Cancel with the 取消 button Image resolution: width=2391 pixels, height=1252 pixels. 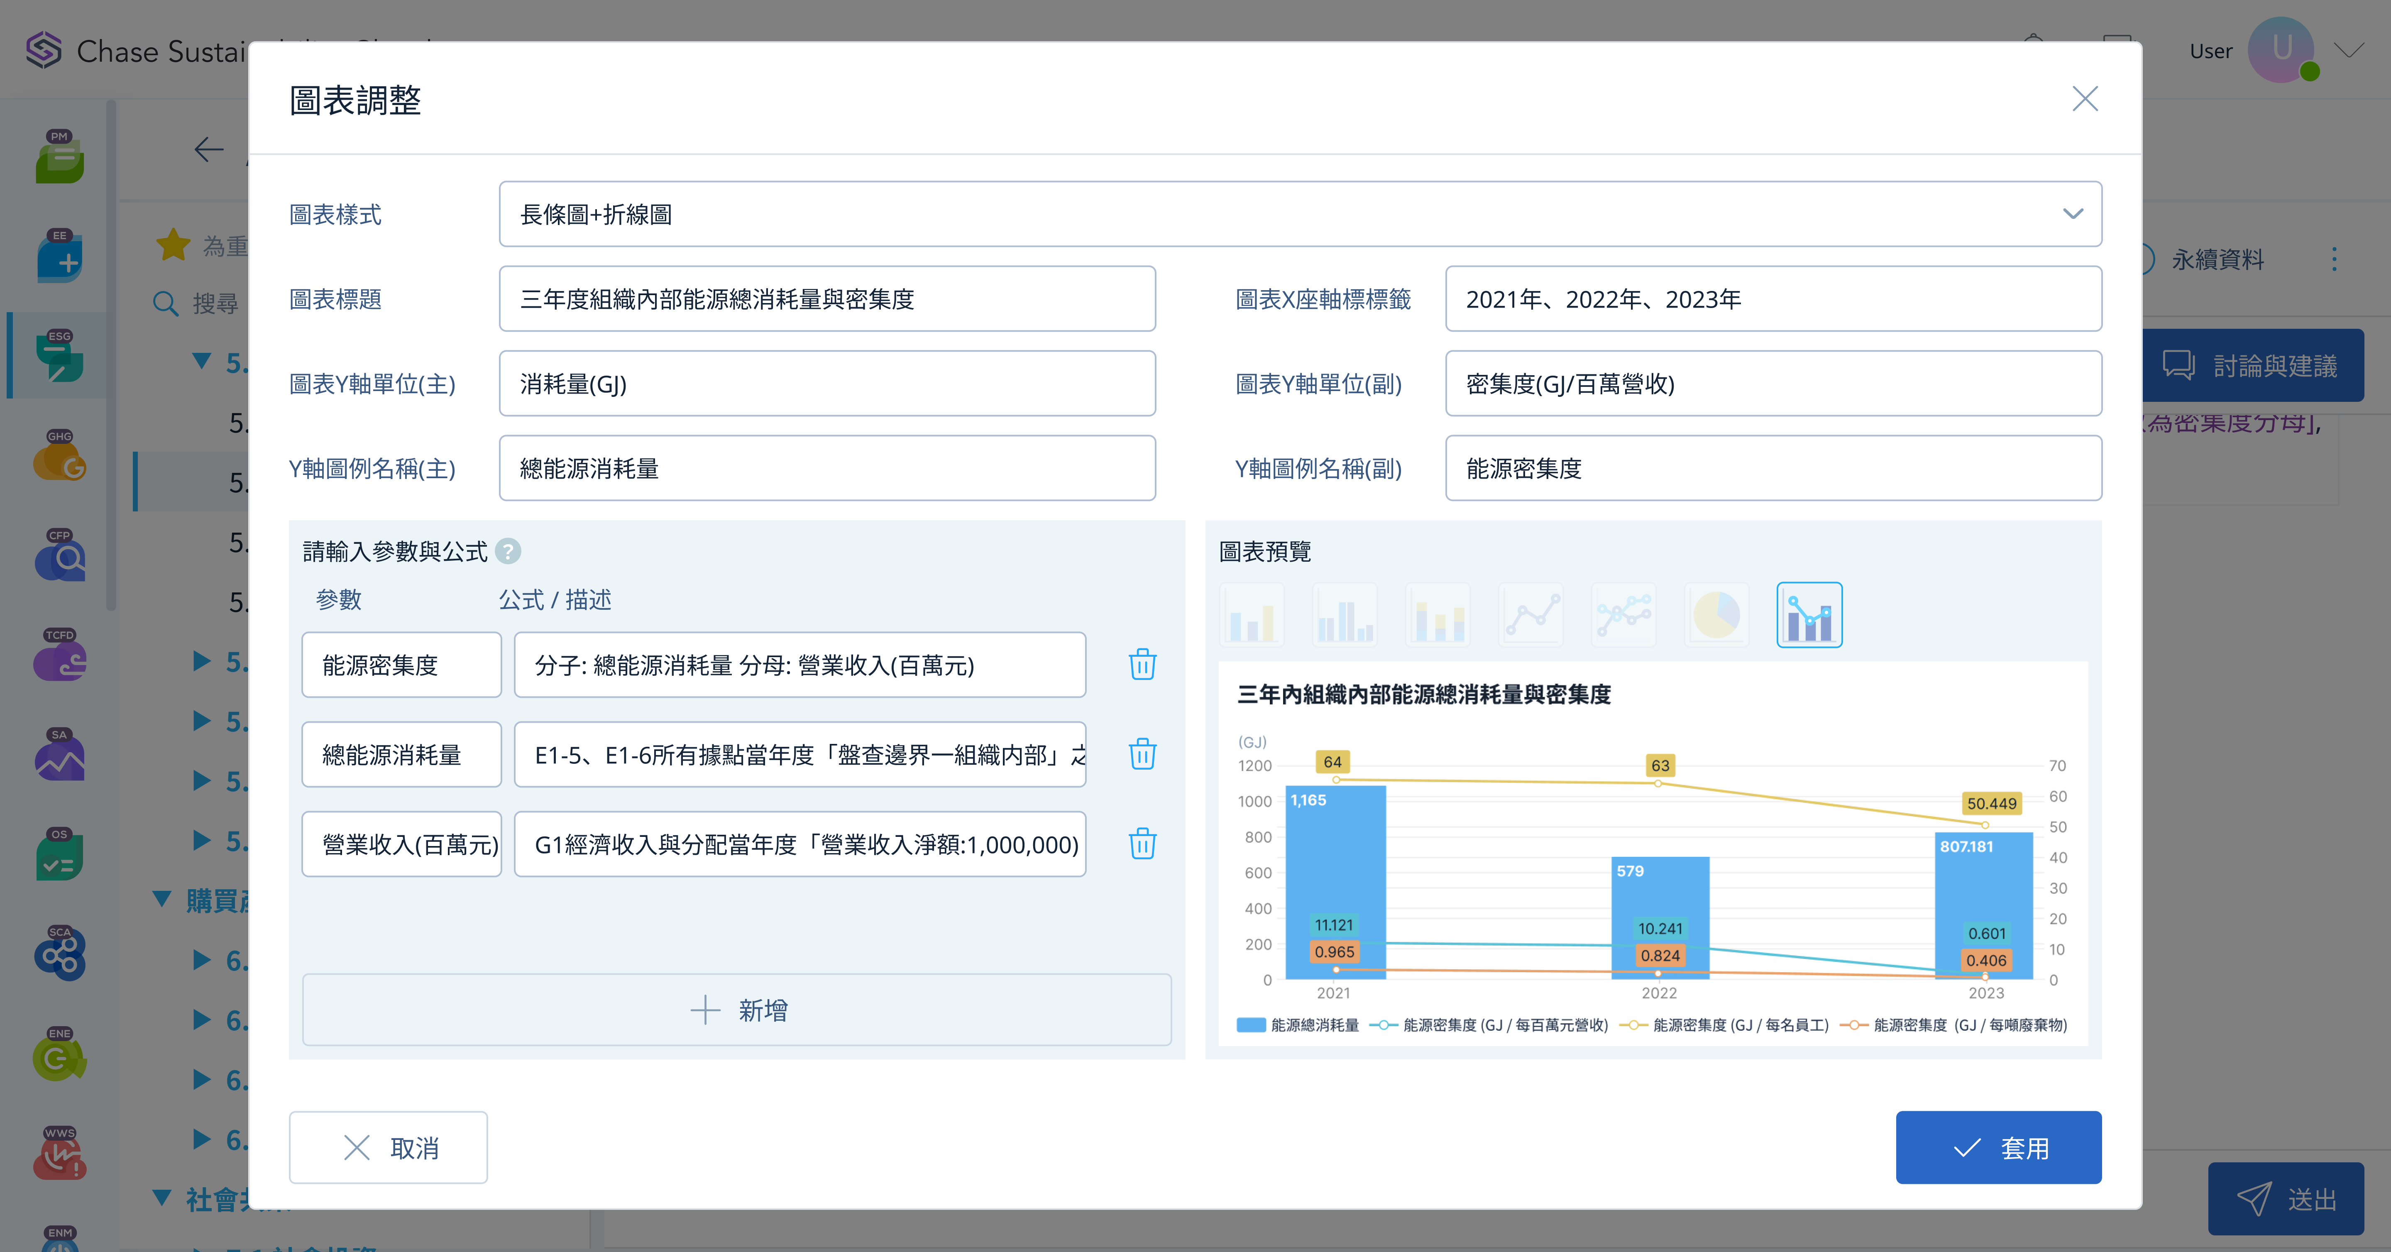pos(388,1148)
